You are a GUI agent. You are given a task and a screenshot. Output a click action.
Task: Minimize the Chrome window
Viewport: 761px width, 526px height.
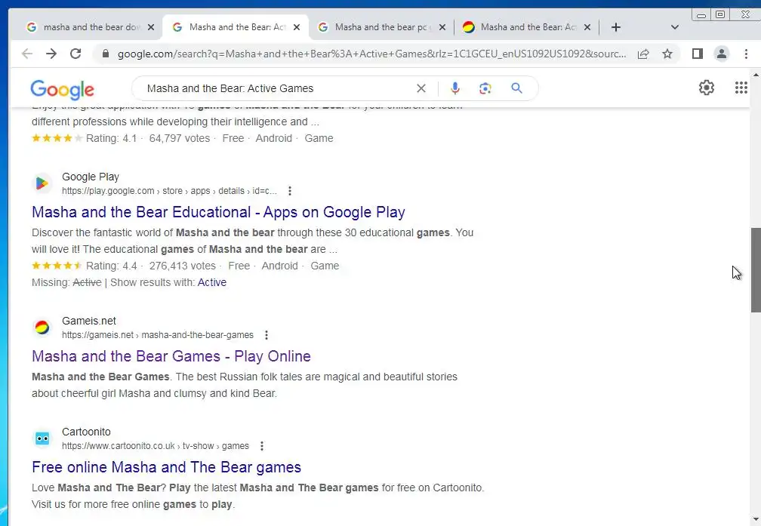(x=701, y=15)
